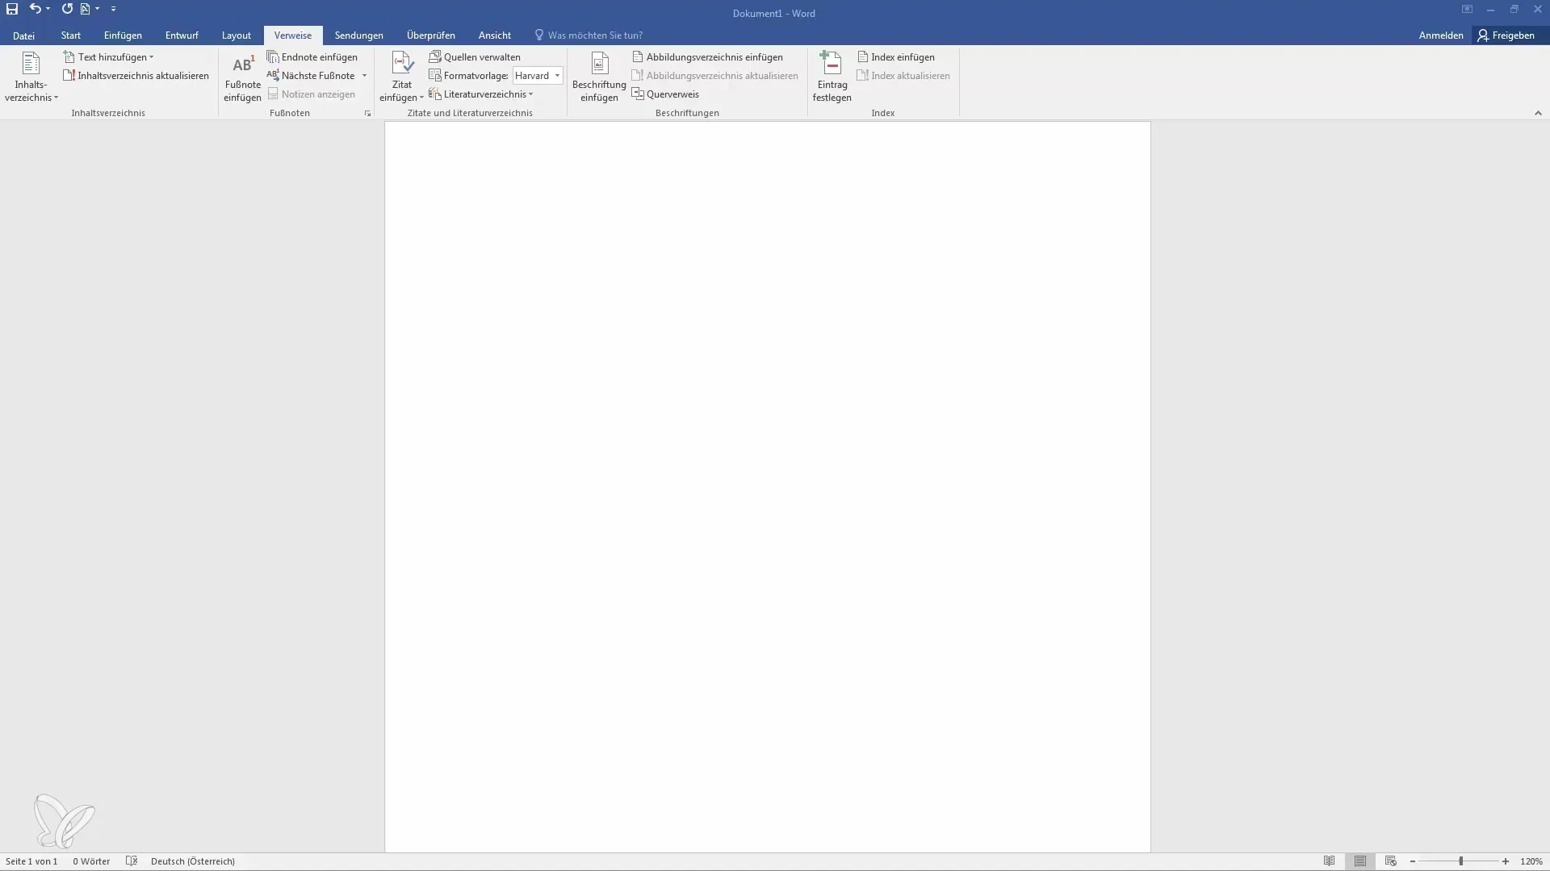1550x871 pixels.
Task: Open the Fußnoten dialog launcher
Action: click(367, 114)
